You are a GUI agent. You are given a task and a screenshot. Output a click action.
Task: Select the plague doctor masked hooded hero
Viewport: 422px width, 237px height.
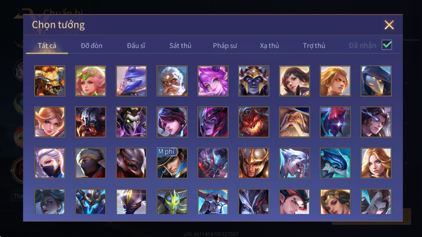click(376, 81)
